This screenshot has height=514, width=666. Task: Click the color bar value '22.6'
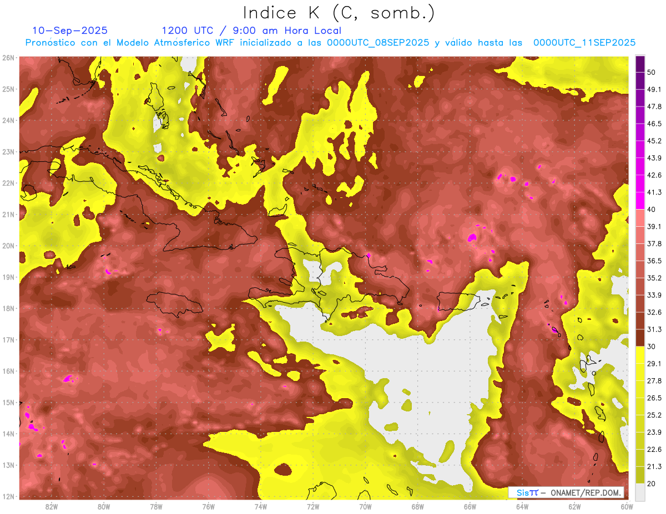(654, 449)
